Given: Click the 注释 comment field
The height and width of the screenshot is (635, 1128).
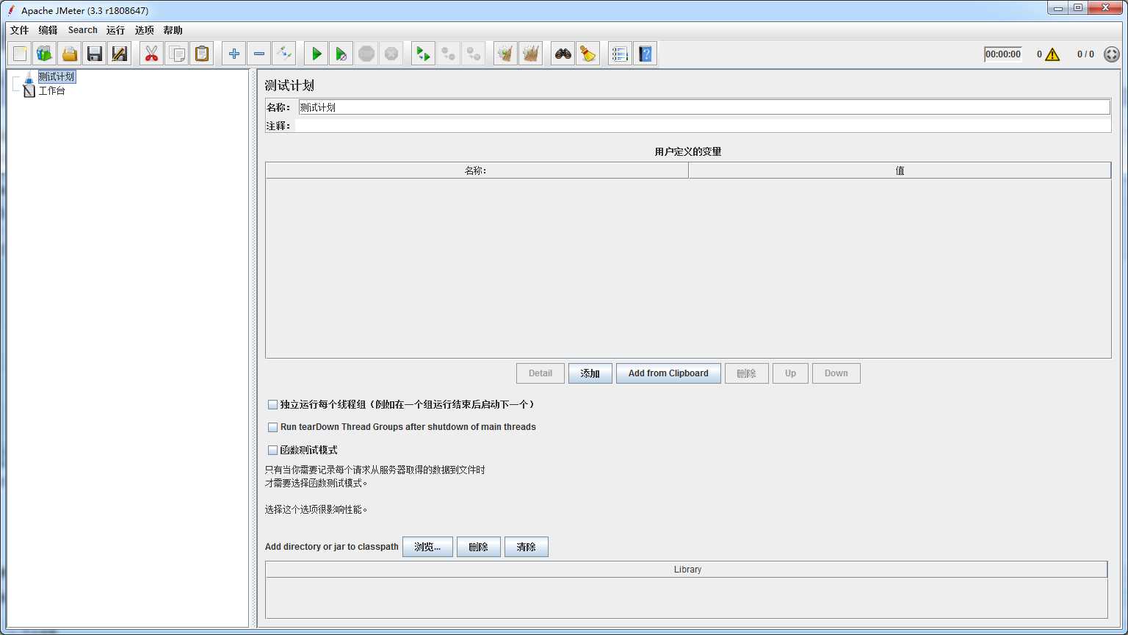Looking at the screenshot, I should click(703, 126).
